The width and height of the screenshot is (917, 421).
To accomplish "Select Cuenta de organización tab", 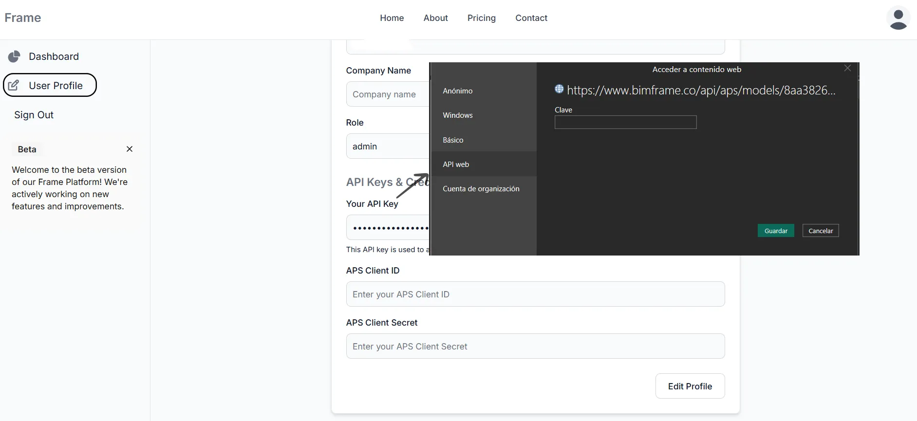I will click(x=484, y=188).
